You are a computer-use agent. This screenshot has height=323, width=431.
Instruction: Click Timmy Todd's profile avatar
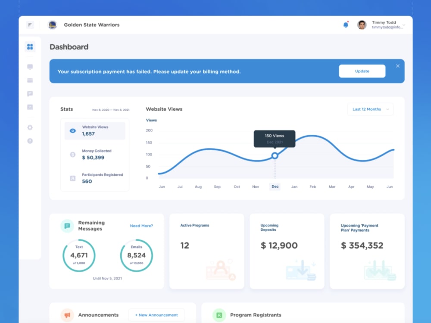pos(362,25)
